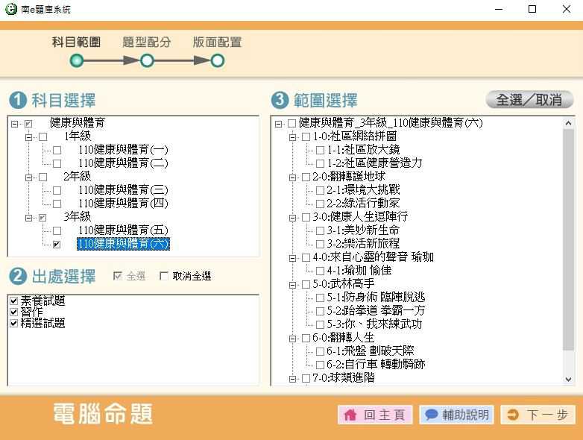Click the 科目範圍 step circle

(77, 60)
